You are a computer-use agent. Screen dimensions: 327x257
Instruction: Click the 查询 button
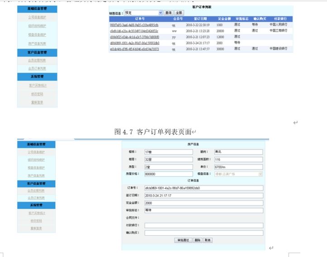tap(168, 13)
